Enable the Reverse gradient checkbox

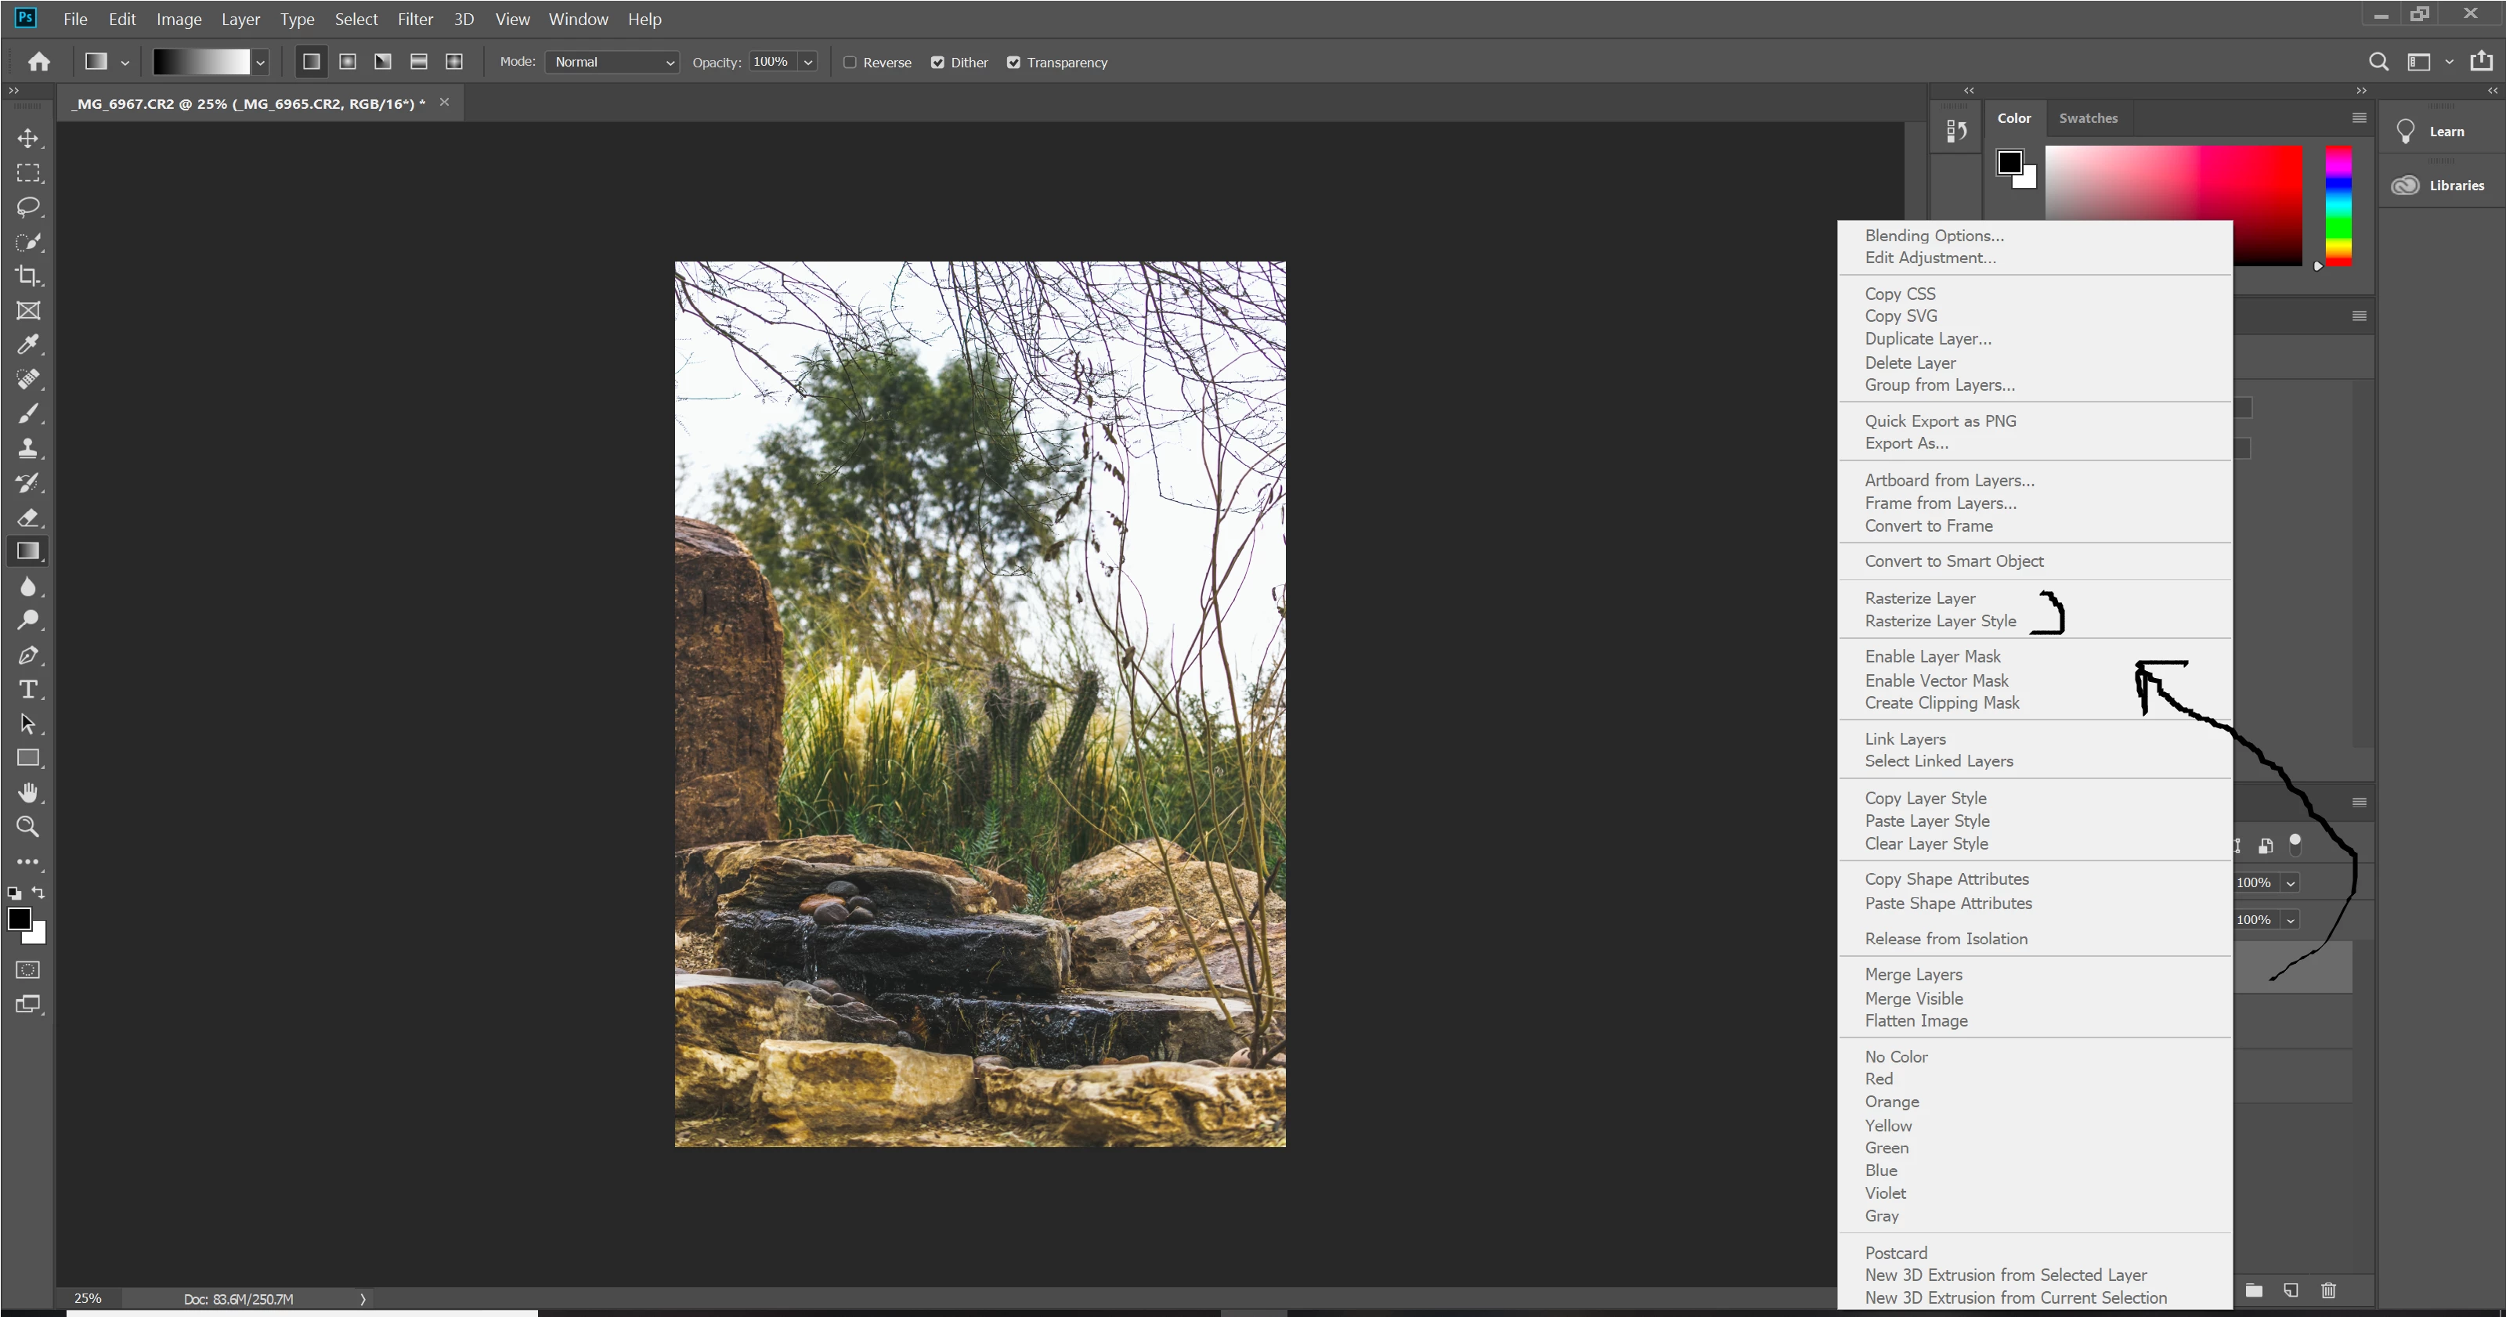pos(849,63)
